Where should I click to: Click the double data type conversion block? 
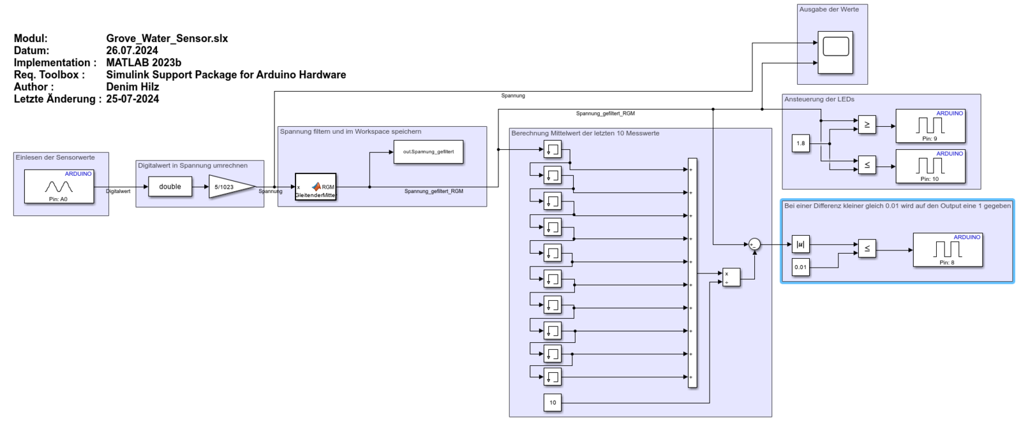(170, 187)
